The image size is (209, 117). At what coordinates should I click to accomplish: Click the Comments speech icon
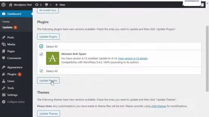pos(4,58)
